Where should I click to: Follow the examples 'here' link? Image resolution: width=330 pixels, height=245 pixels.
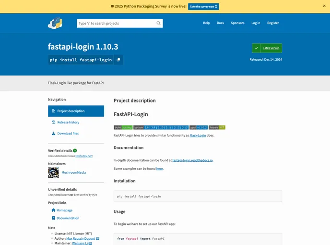[x=160, y=168]
